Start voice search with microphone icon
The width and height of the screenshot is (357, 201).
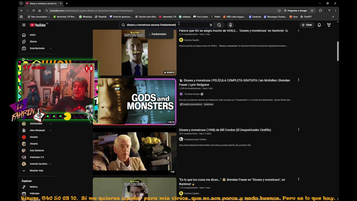click(230, 25)
